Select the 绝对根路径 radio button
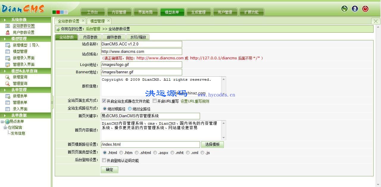Screen dimensions: 381x187 click(x=105, y=109)
